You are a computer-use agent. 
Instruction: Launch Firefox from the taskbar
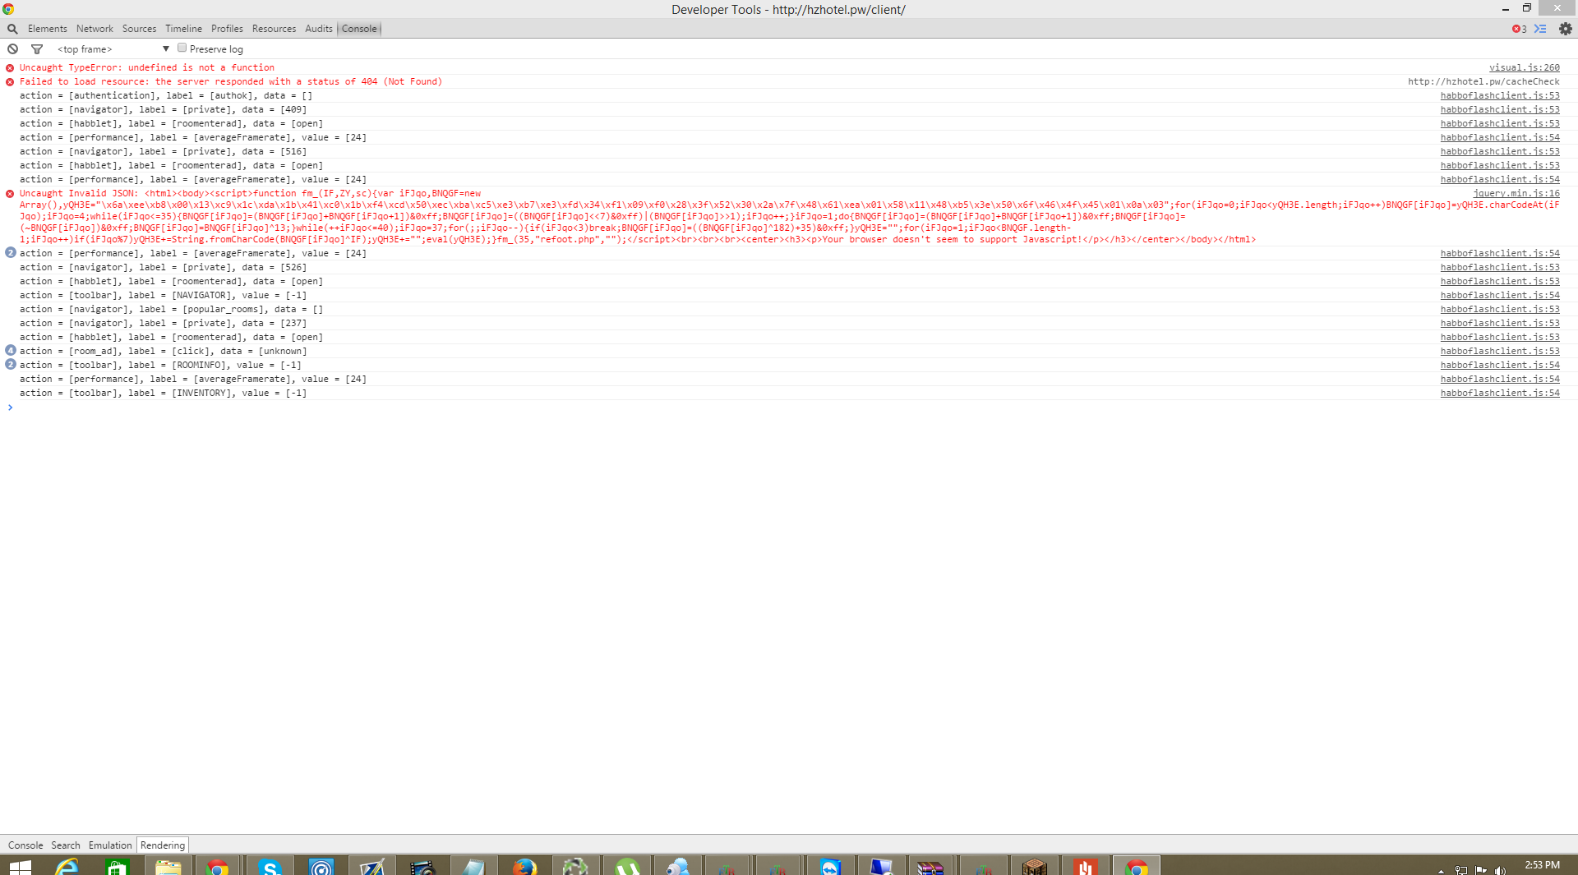click(x=524, y=867)
